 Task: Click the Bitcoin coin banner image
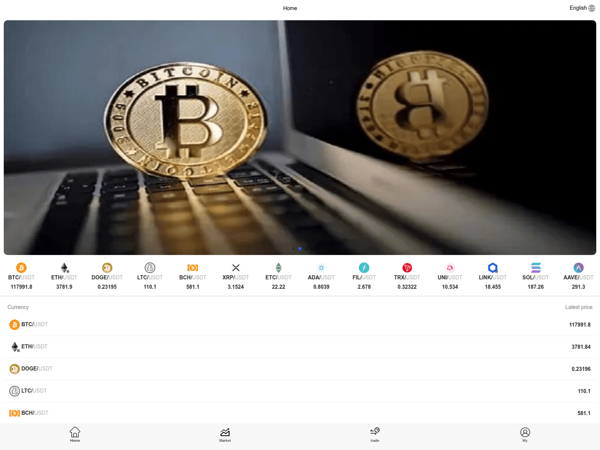pos(300,138)
